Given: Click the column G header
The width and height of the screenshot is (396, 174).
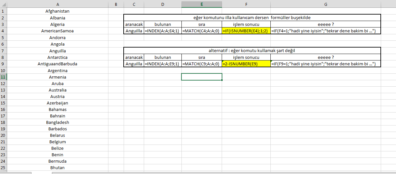Looking at the screenshot, I should pyautogui.click(x=325, y=4).
